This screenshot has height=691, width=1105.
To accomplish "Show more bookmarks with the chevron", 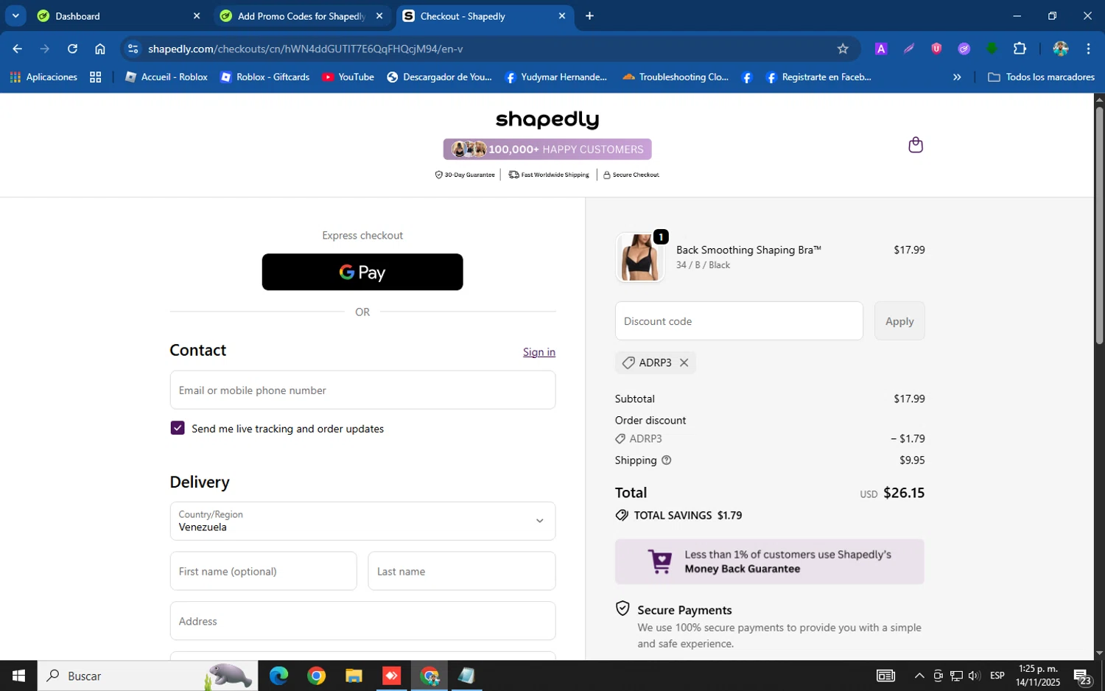I will pos(957,77).
